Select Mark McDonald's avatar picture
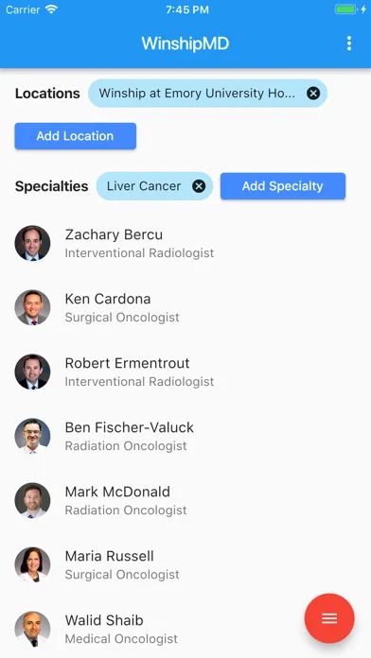Image resolution: width=371 pixels, height=658 pixels. pyautogui.click(x=32, y=500)
